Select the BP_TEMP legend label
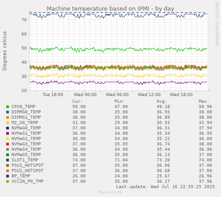This screenshot has height=197, width=221. pos(21,176)
